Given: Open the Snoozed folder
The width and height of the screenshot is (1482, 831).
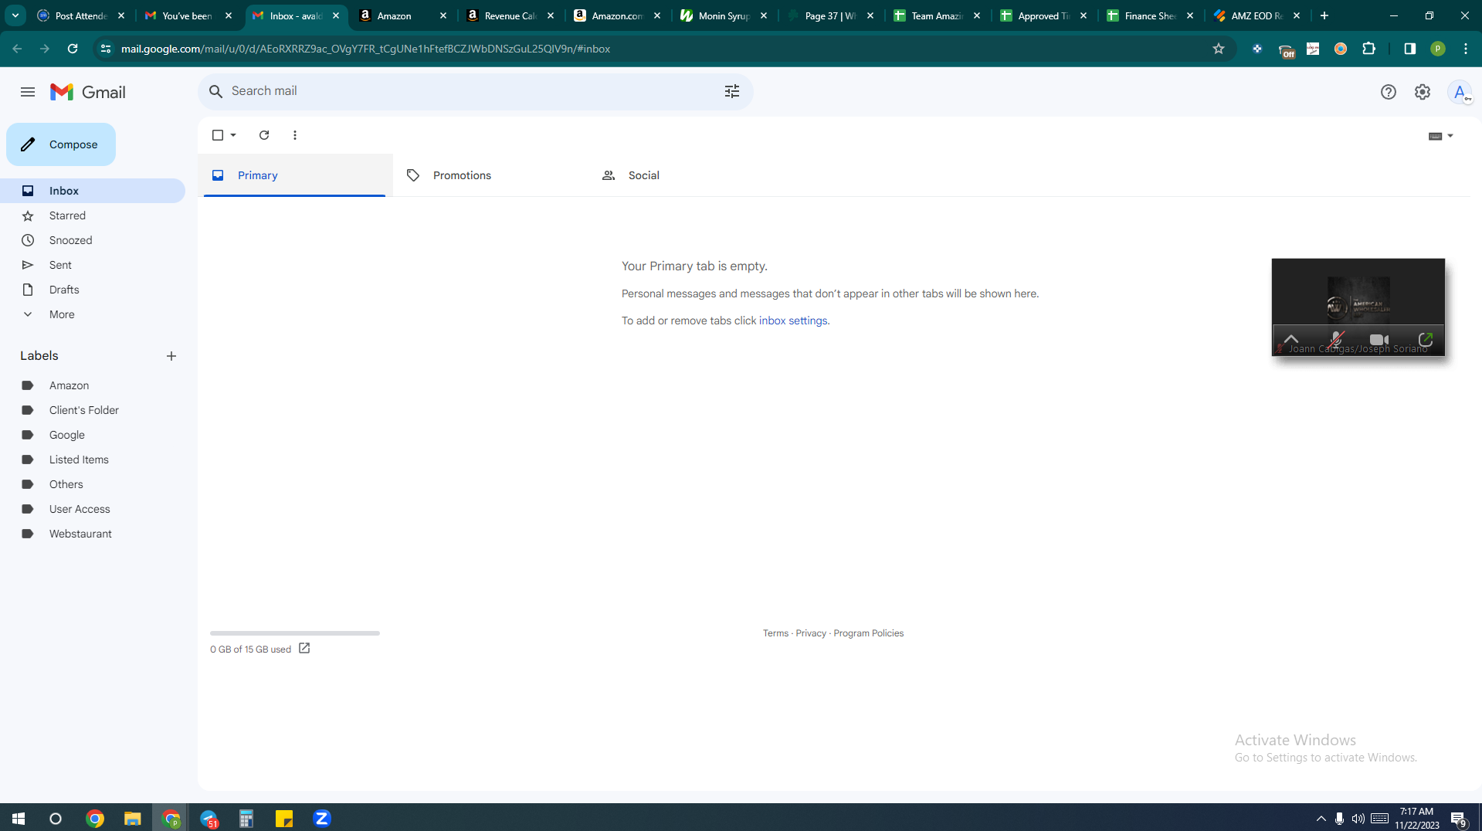Looking at the screenshot, I should 93,240.
